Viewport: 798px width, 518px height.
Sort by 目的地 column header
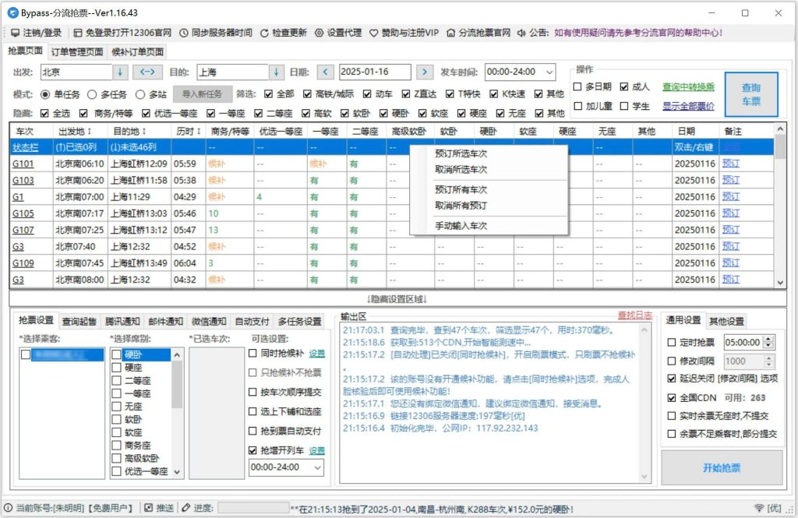[x=139, y=132]
